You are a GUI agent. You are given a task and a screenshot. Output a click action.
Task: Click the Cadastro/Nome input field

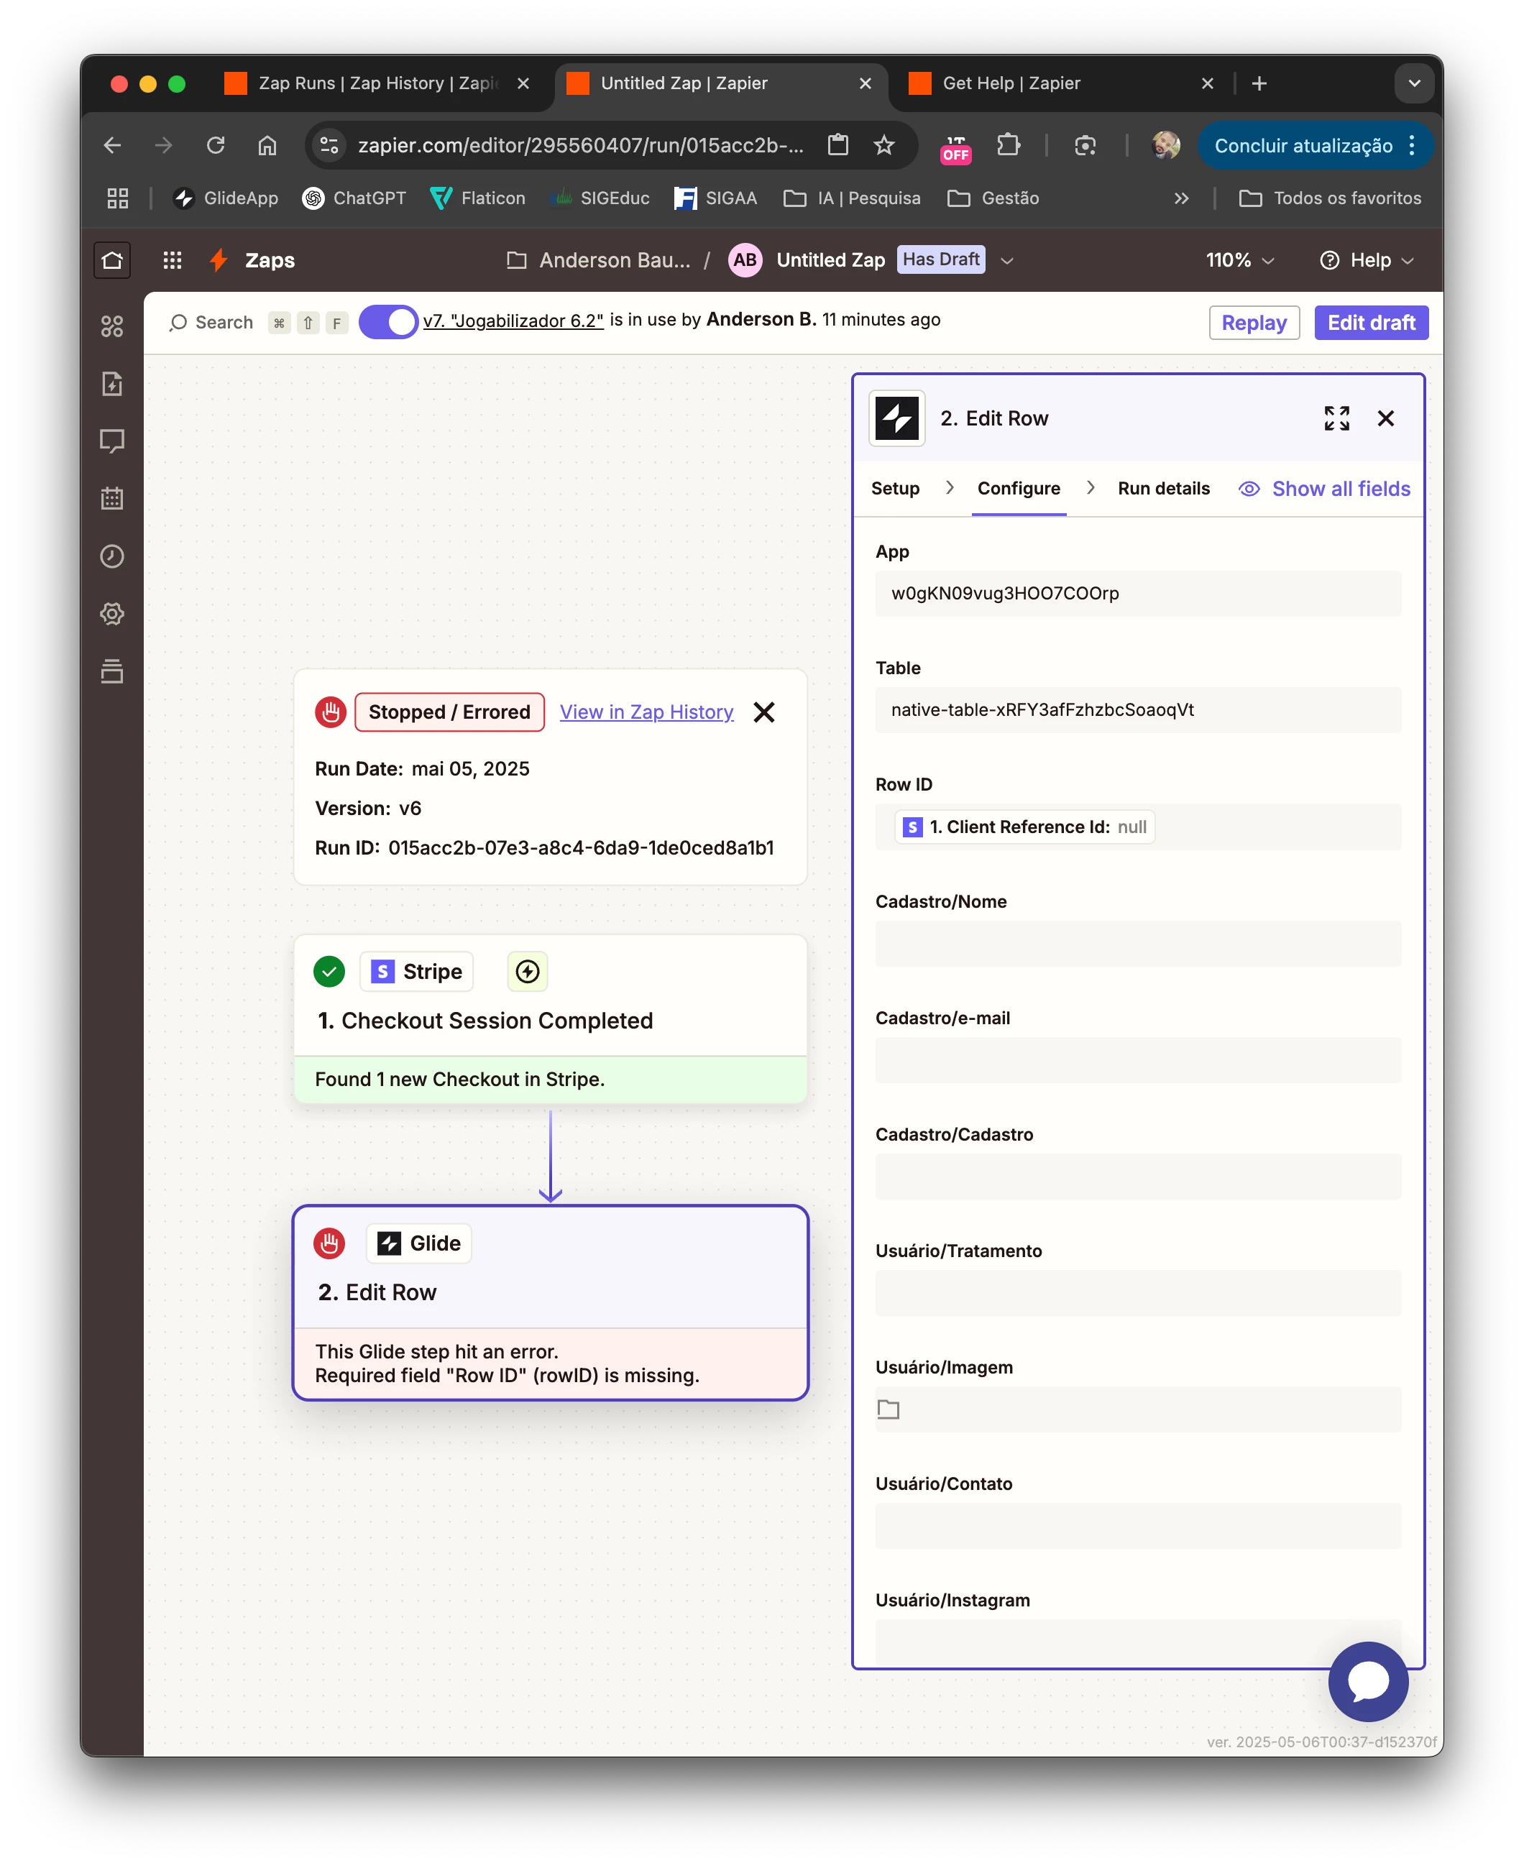(1138, 943)
